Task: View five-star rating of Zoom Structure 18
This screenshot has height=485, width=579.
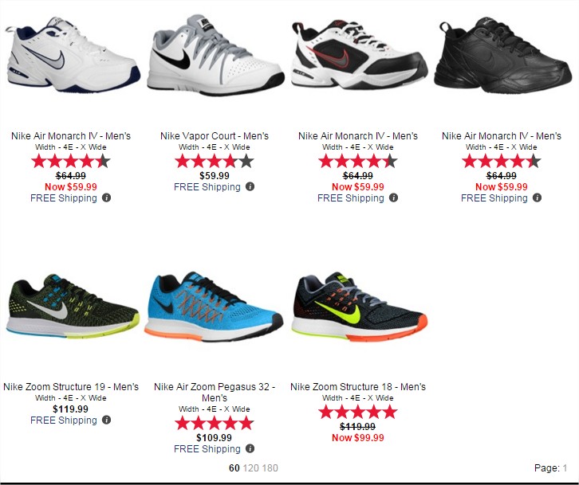Action: (x=358, y=412)
